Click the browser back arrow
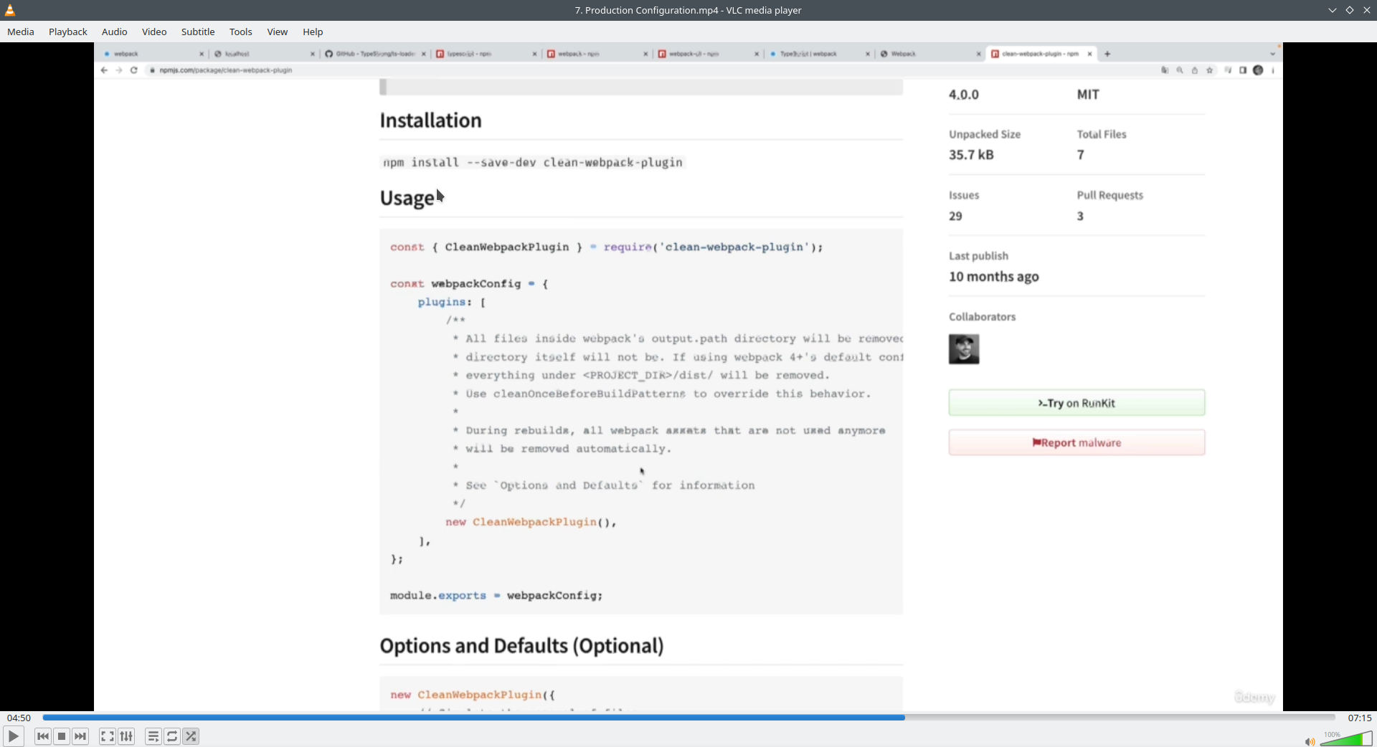This screenshot has height=747, width=1377. point(104,70)
